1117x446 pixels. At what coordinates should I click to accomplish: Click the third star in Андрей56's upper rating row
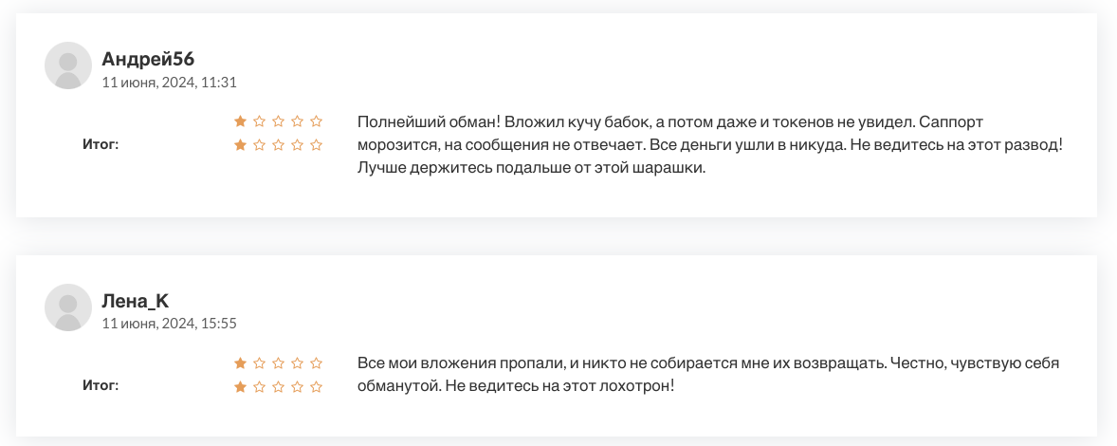point(278,121)
